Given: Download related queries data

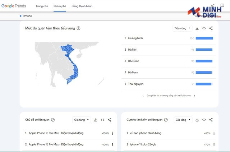Looking at the screenshot, I should [x=197, y=120].
